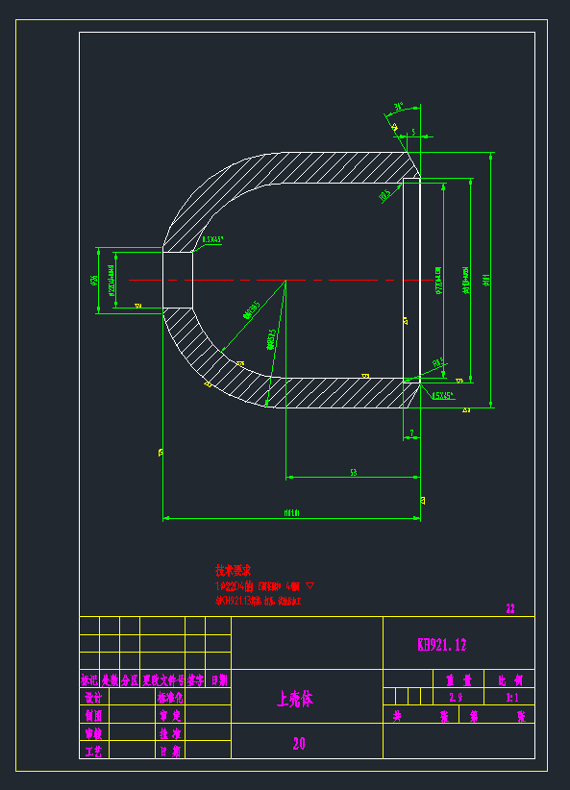Select the 39.5 spherical radius dimension

(251, 310)
